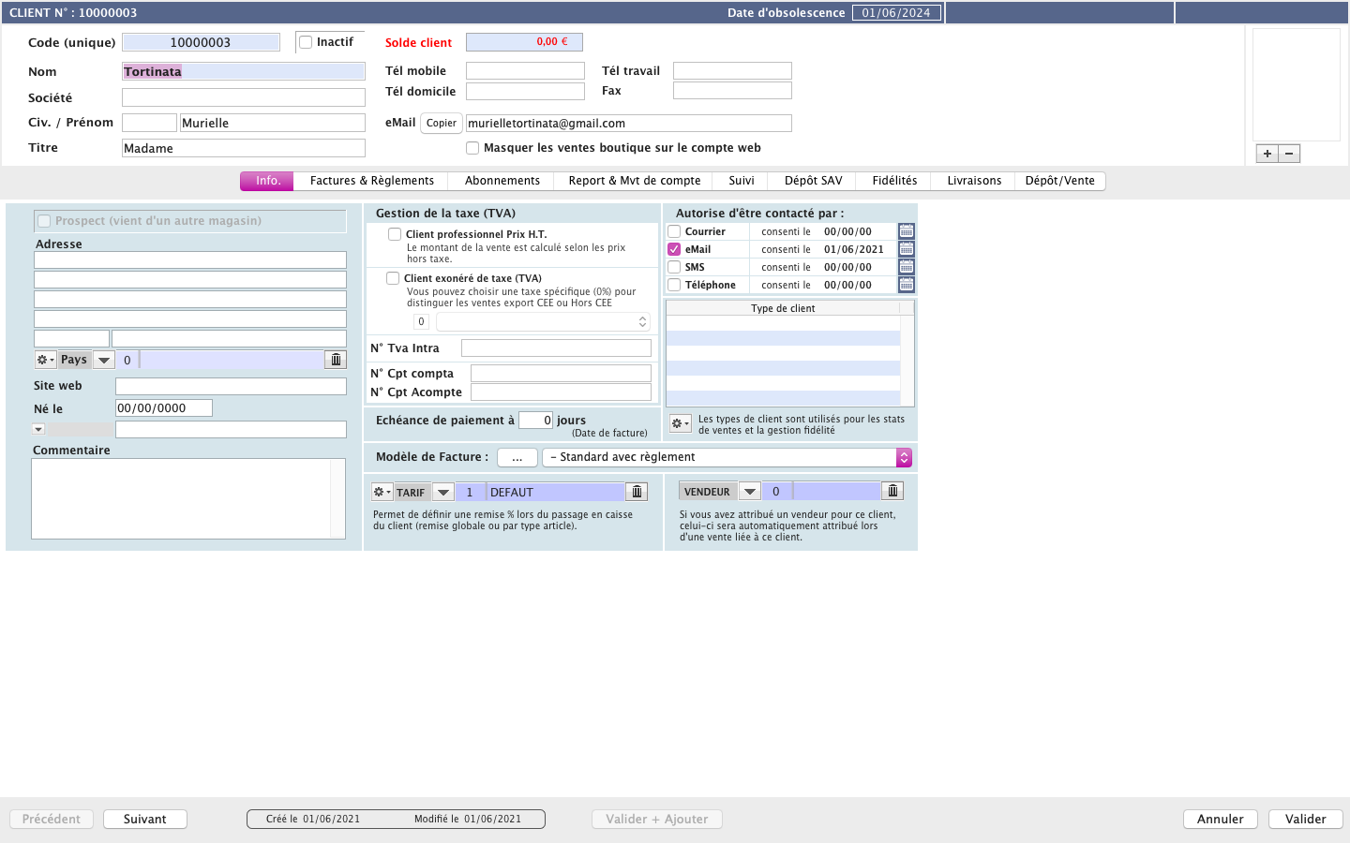
Task: Switch to Factures & Règlements tab
Action: [371, 181]
